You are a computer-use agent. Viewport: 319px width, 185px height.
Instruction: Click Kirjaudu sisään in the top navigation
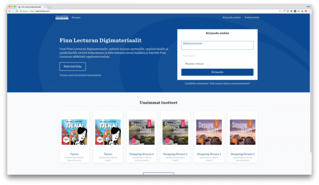click(x=231, y=17)
